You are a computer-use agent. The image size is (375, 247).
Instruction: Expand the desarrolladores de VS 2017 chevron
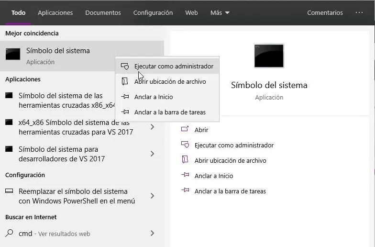[152, 154]
